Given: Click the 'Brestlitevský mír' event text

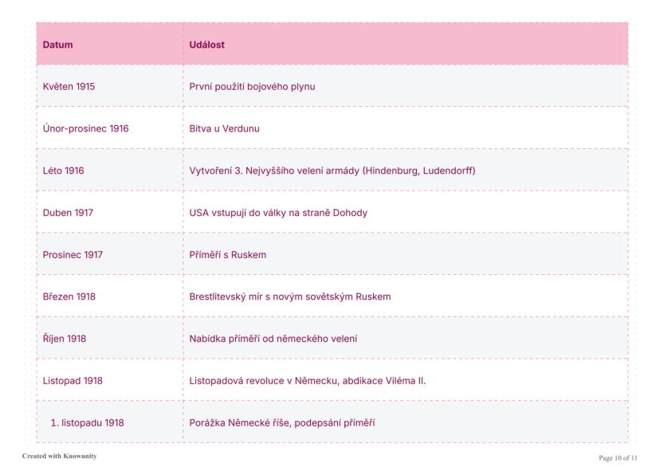Looking at the screenshot, I should point(290,296).
